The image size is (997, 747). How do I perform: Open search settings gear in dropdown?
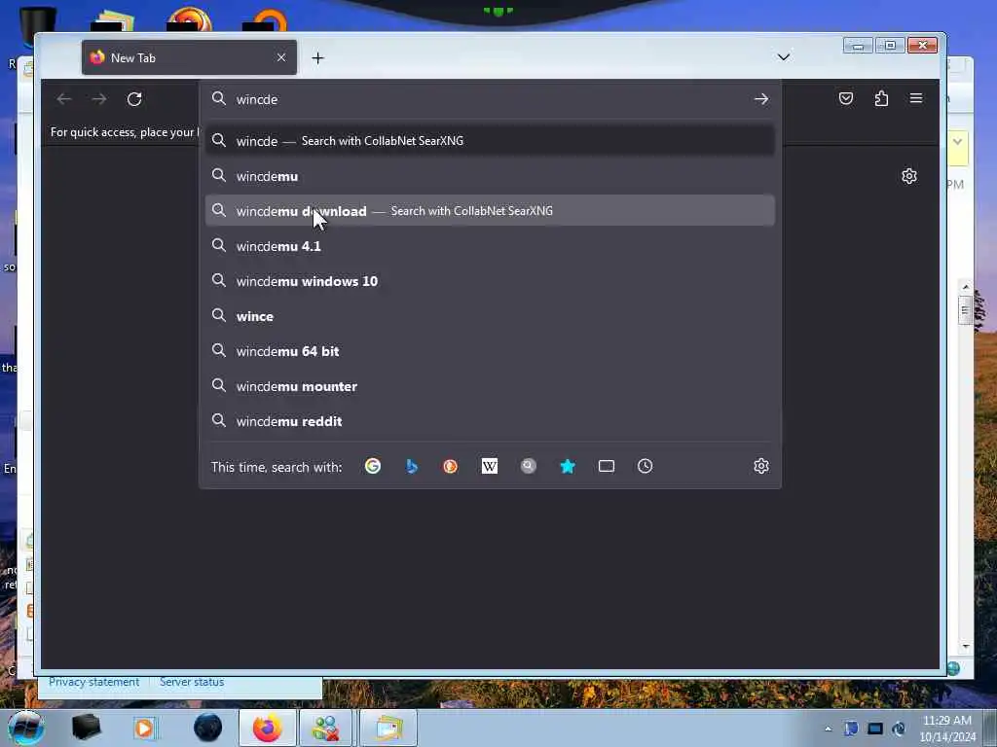pyautogui.click(x=761, y=466)
